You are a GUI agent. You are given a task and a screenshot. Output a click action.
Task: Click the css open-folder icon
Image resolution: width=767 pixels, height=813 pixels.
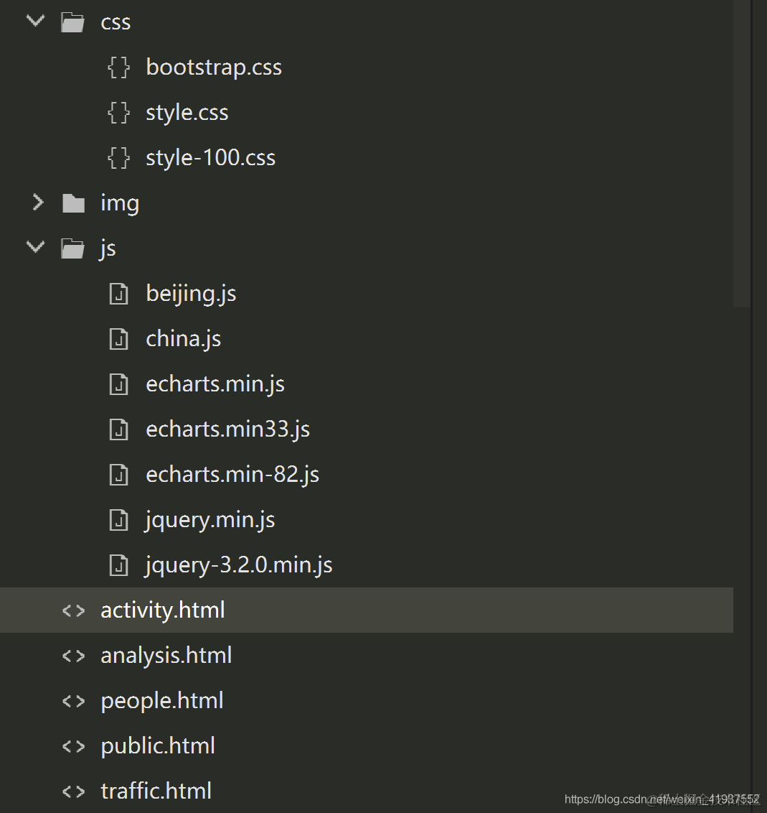pos(72,22)
